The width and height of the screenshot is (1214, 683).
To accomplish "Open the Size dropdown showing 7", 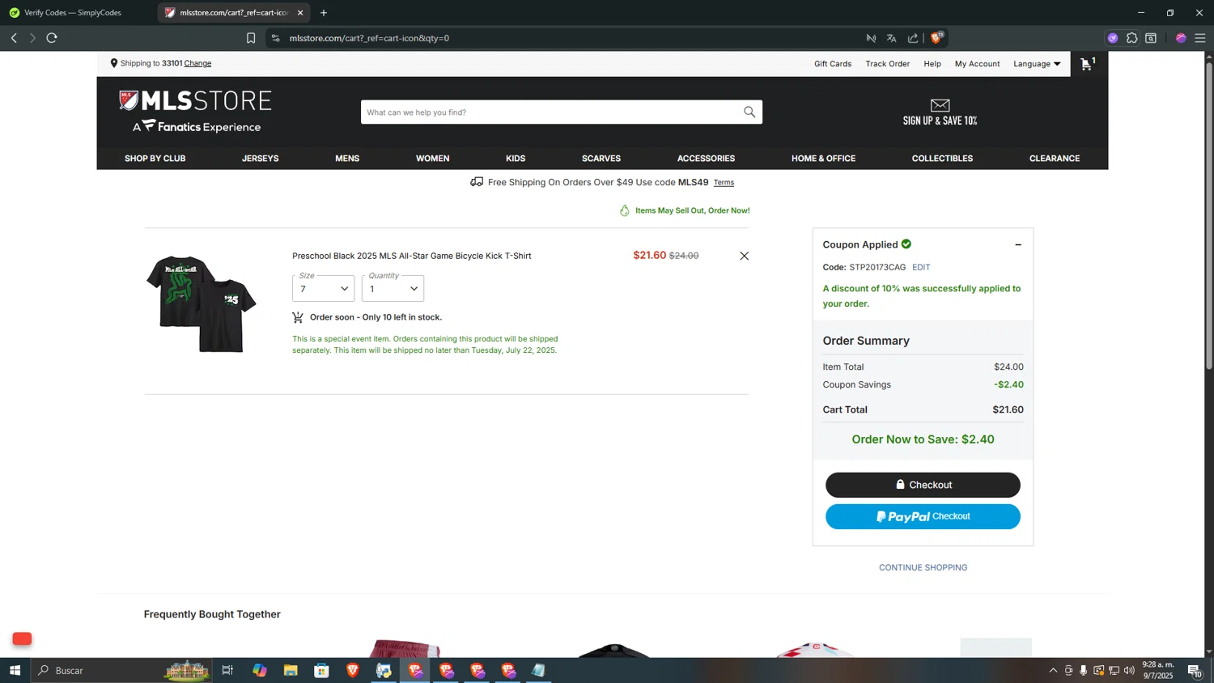I will tap(323, 288).
